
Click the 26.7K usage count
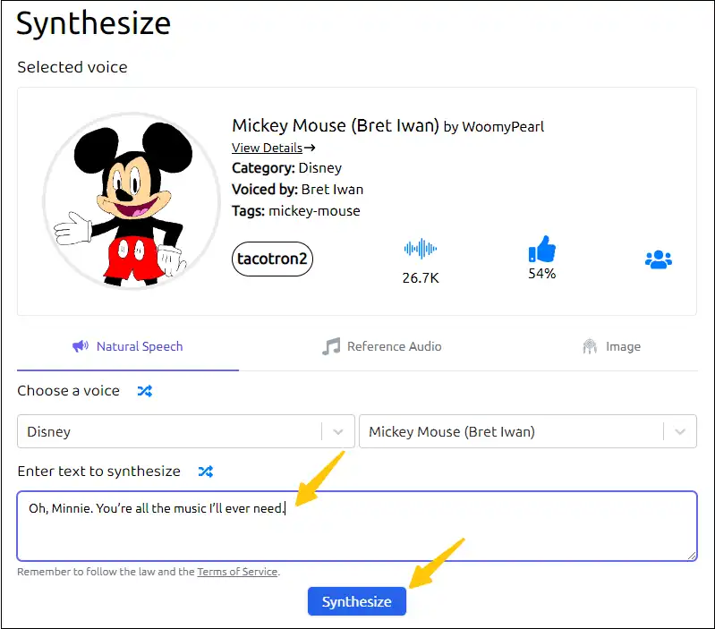pos(421,277)
